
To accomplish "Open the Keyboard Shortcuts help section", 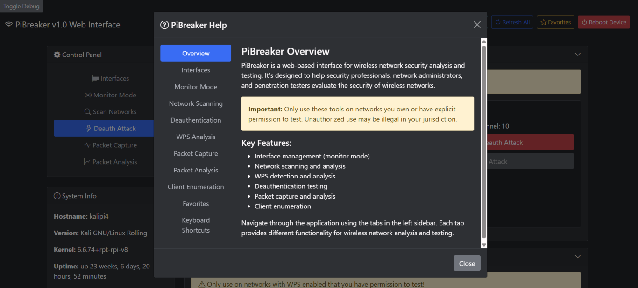I will point(196,225).
